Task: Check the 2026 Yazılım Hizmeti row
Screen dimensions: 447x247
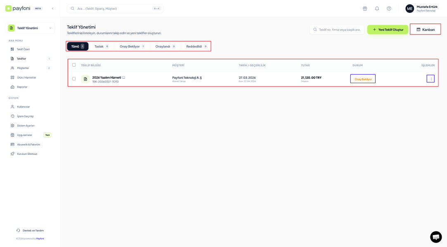Action: [74, 79]
